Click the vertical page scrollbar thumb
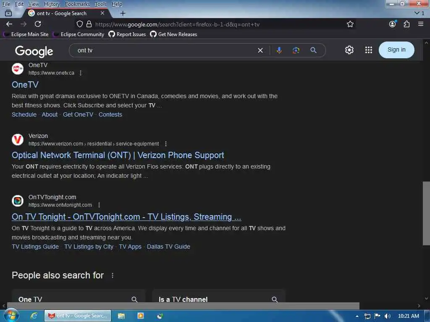 [x=426, y=213]
